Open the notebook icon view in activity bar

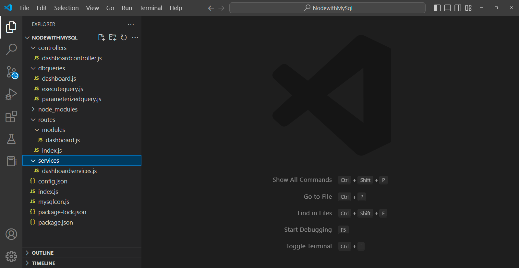coord(11,161)
